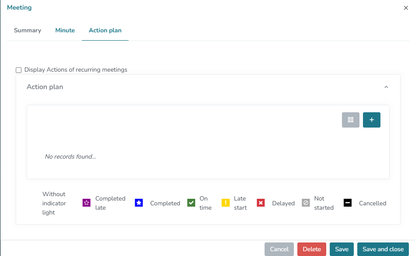
Task: Collapse the Action plan panel chevron
Action: pyautogui.click(x=386, y=87)
